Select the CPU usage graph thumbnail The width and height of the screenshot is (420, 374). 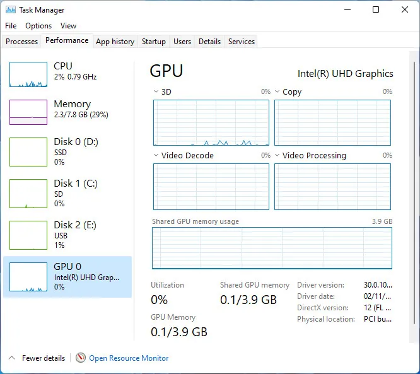click(x=28, y=74)
